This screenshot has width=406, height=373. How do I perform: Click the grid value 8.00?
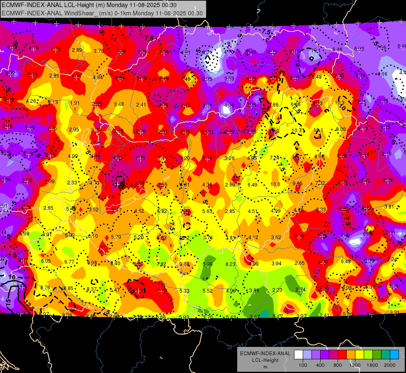tap(341, 129)
